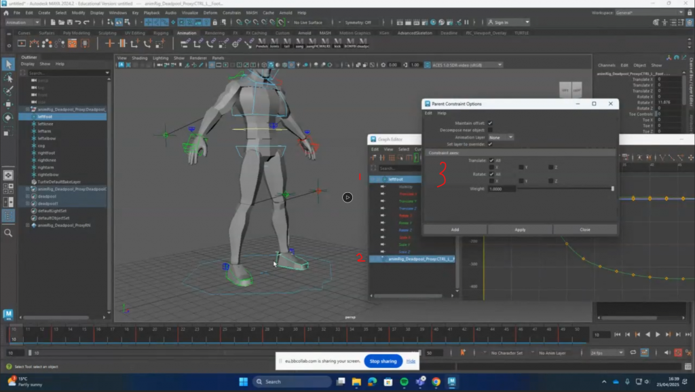The height and width of the screenshot is (392, 695).
Task: Click the magnet snap to live icon
Action: coord(281,22)
